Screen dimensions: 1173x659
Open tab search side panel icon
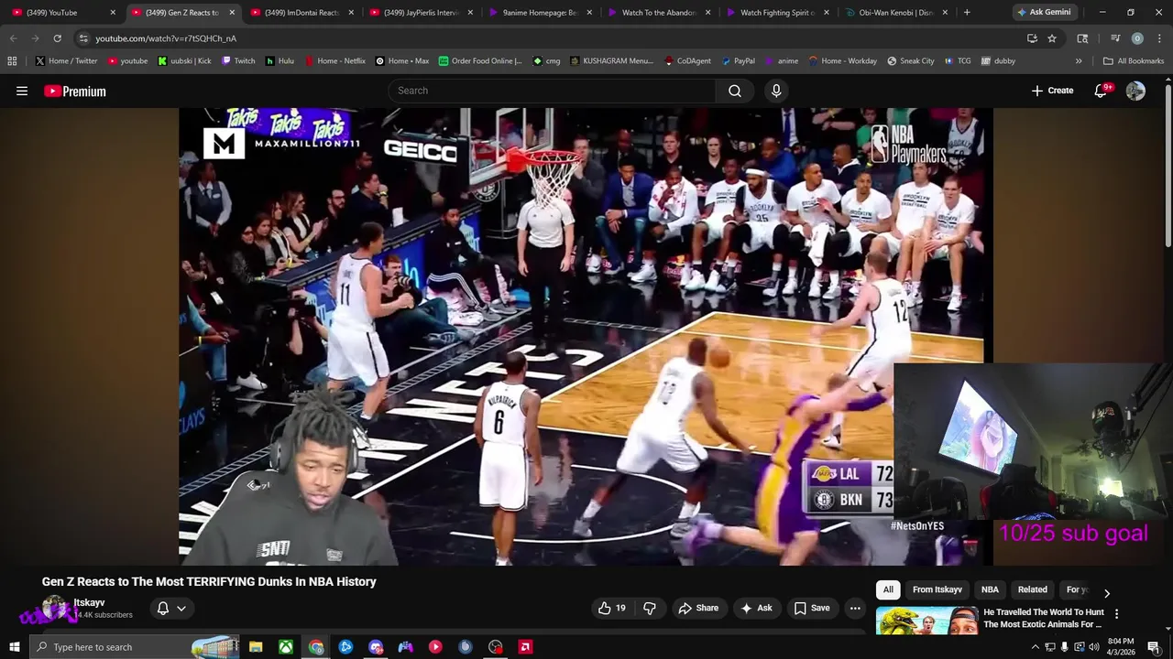[1082, 38]
